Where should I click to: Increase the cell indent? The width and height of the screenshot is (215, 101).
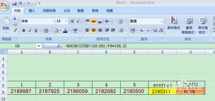tap(113, 30)
